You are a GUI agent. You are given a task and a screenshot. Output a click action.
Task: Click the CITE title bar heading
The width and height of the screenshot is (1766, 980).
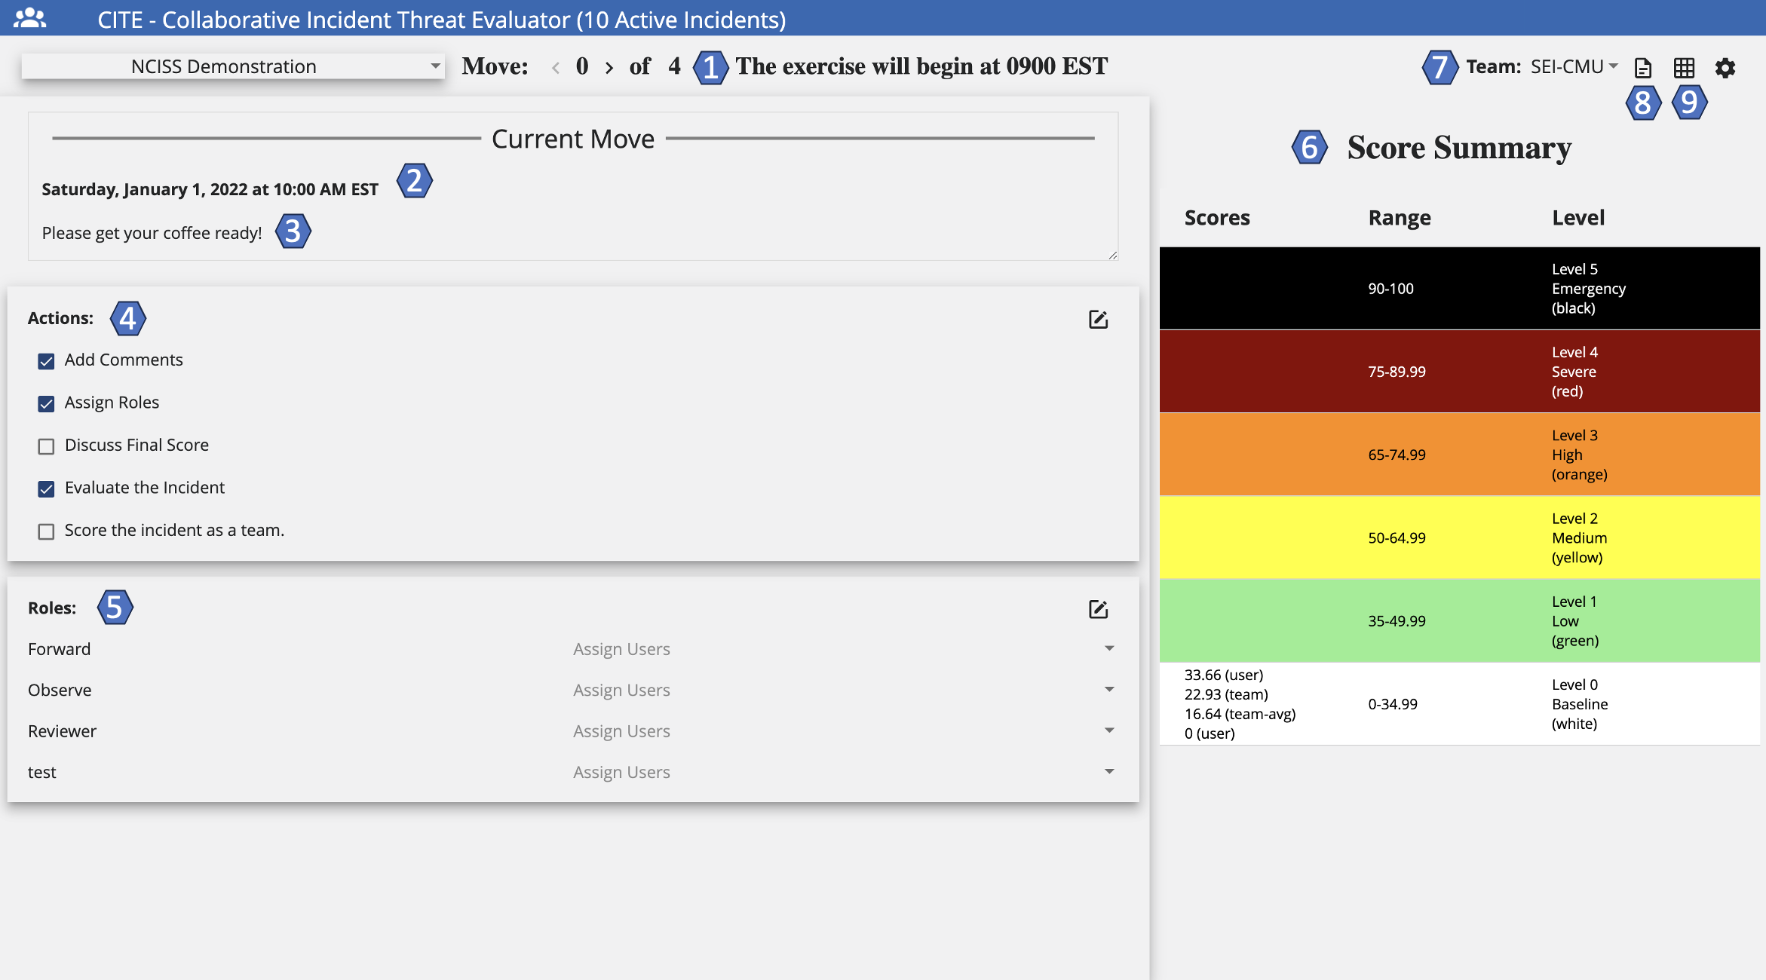click(441, 20)
